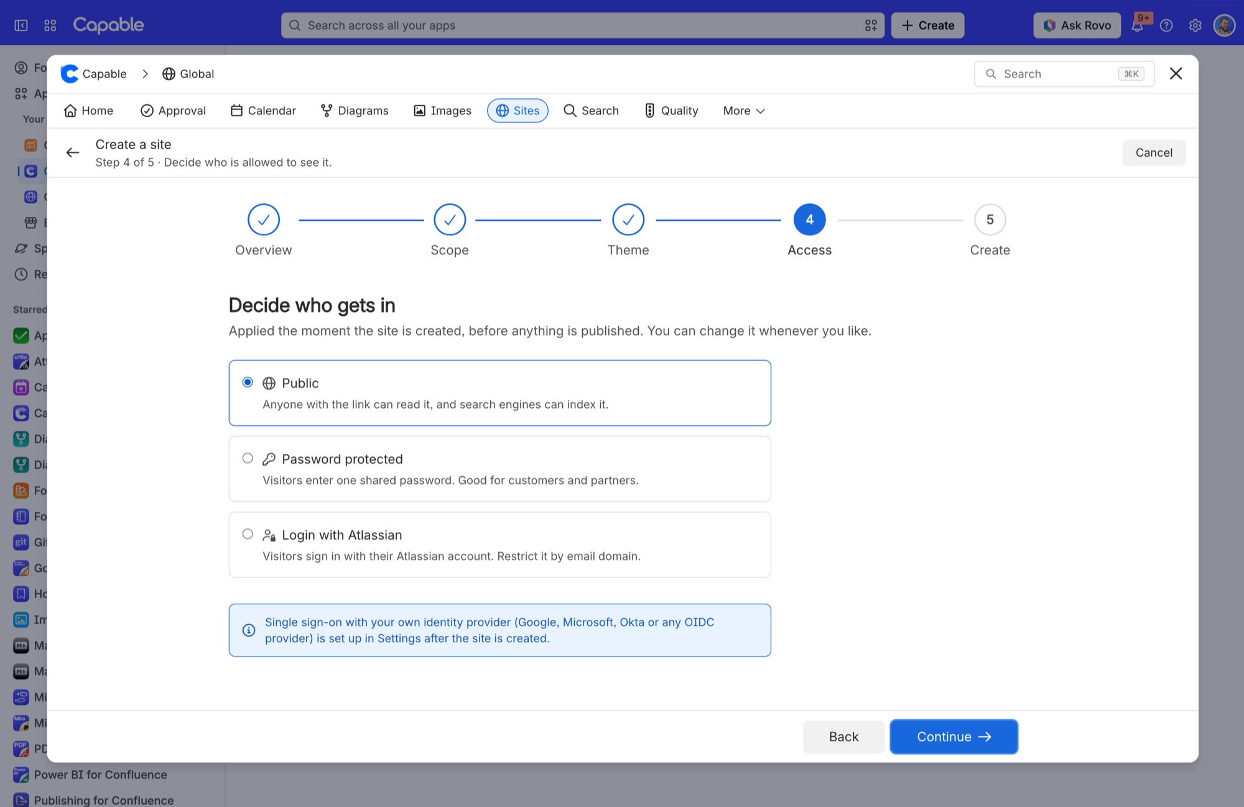Select the Public access radio option
Viewport: 1244px width, 807px height.
[248, 382]
